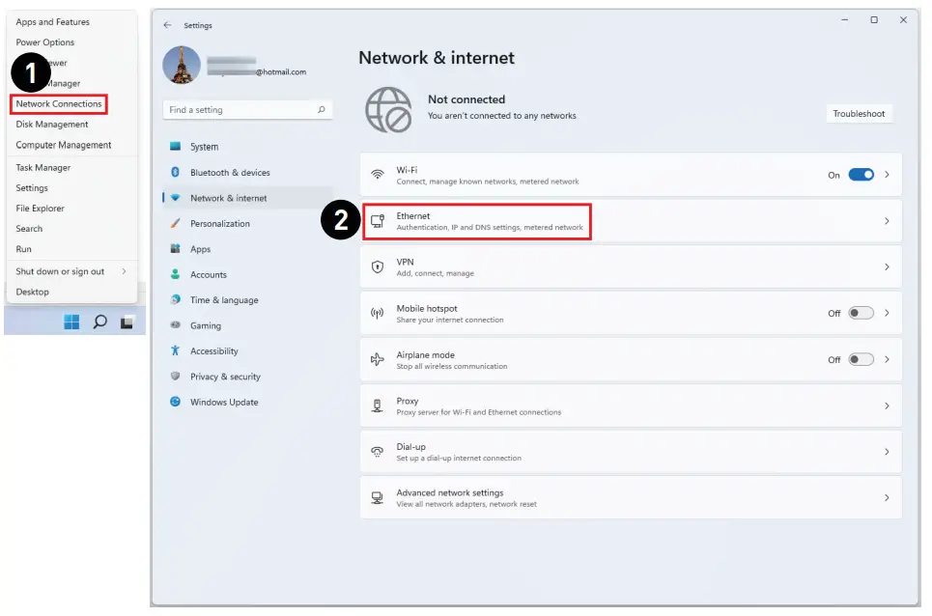Choose Task Manager in the menu
The image size is (932, 616).
[x=42, y=167]
